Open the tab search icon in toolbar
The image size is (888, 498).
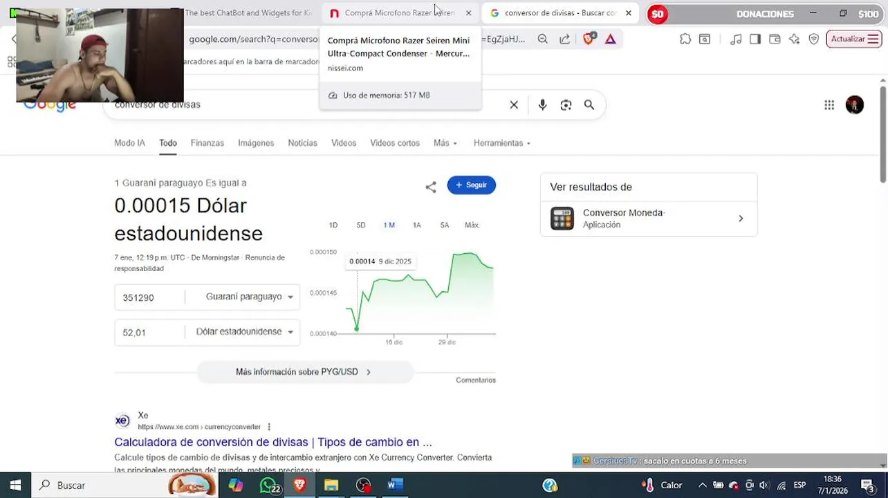pos(705,39)
